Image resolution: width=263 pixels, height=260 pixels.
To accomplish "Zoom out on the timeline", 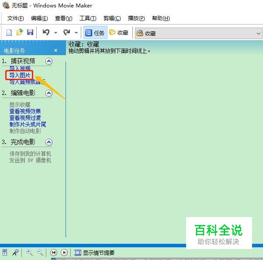I will 40,253.
